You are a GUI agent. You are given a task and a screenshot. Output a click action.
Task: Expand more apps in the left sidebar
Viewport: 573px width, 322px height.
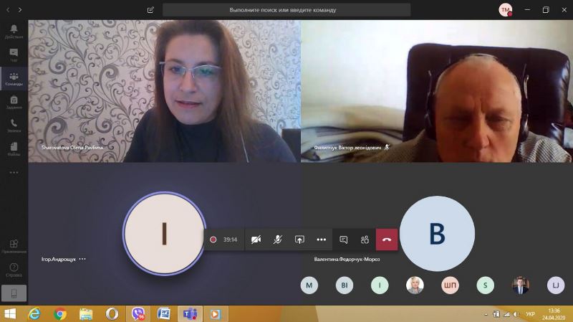[x=14, y=172]
